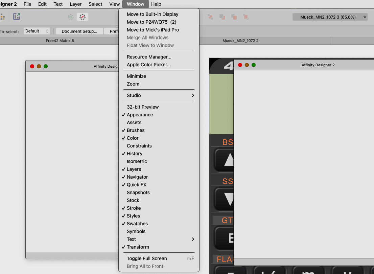Click the up arrow key on the calculator

point(224,160)
